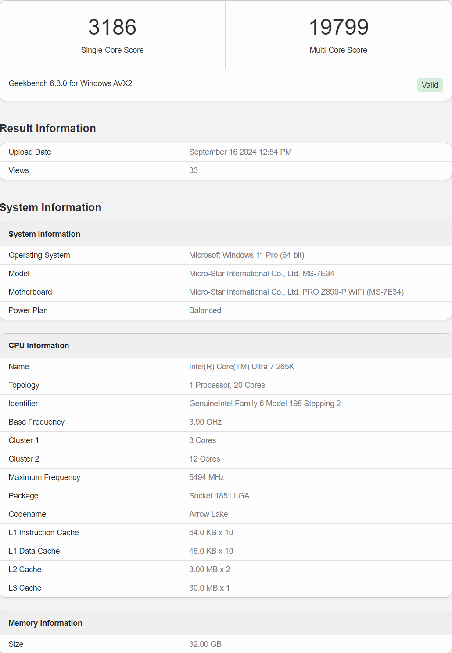Click the 1 Processor, 20 Cores topology value
This screenshot has width=452, height=653.
pyautogui.click(x=227, y=385)
